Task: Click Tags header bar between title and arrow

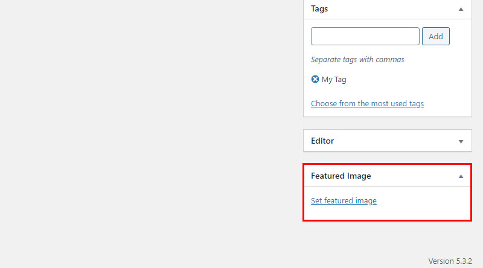Action: click(393, 9)
